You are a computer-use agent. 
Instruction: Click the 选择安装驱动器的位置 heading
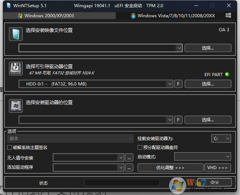point(49,102)
